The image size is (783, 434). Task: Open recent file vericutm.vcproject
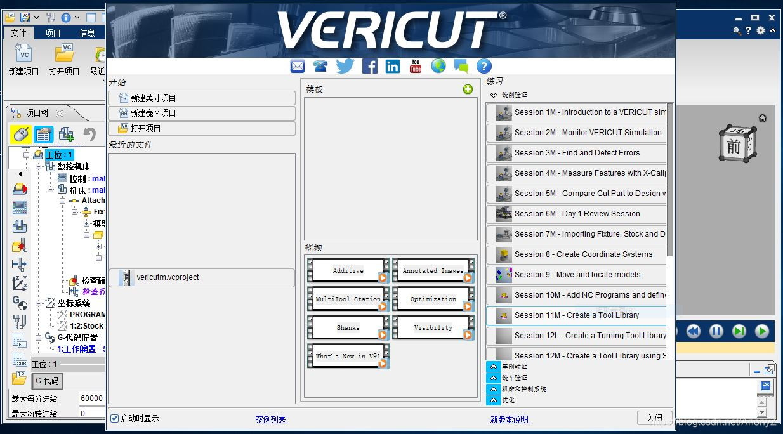202,277
